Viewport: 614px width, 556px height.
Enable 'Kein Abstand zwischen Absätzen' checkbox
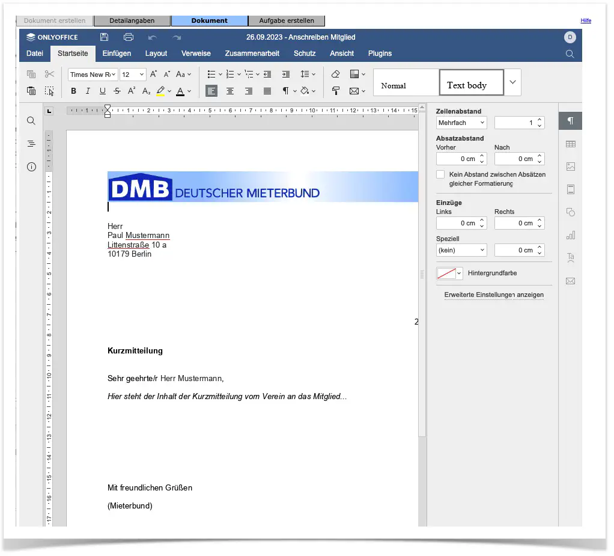pos(440,174)
